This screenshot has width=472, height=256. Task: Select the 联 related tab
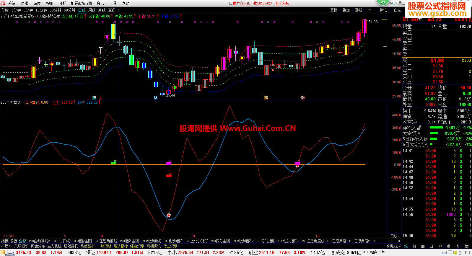pos(449,246)
